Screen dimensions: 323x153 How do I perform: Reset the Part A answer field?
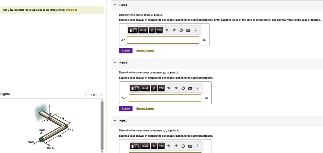click(181, 30)
